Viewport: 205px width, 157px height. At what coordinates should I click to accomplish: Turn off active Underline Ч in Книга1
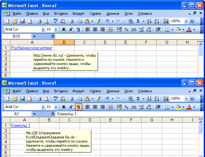pos(78,107)
